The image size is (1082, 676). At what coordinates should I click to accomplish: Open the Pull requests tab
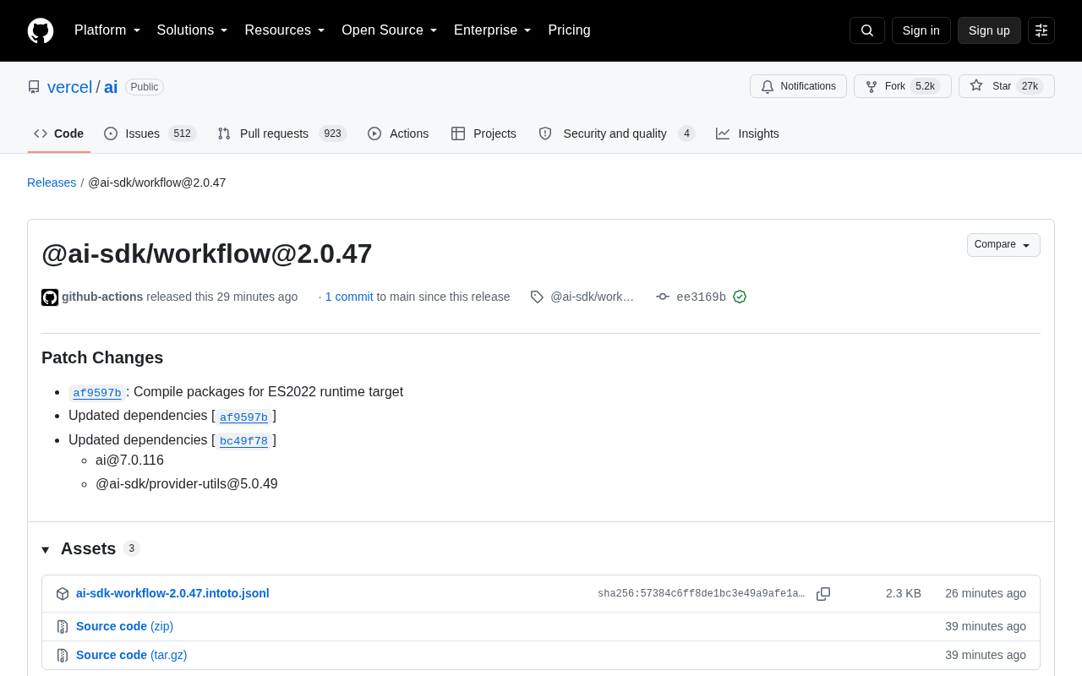pyautogui.click(x=282, y=134)
